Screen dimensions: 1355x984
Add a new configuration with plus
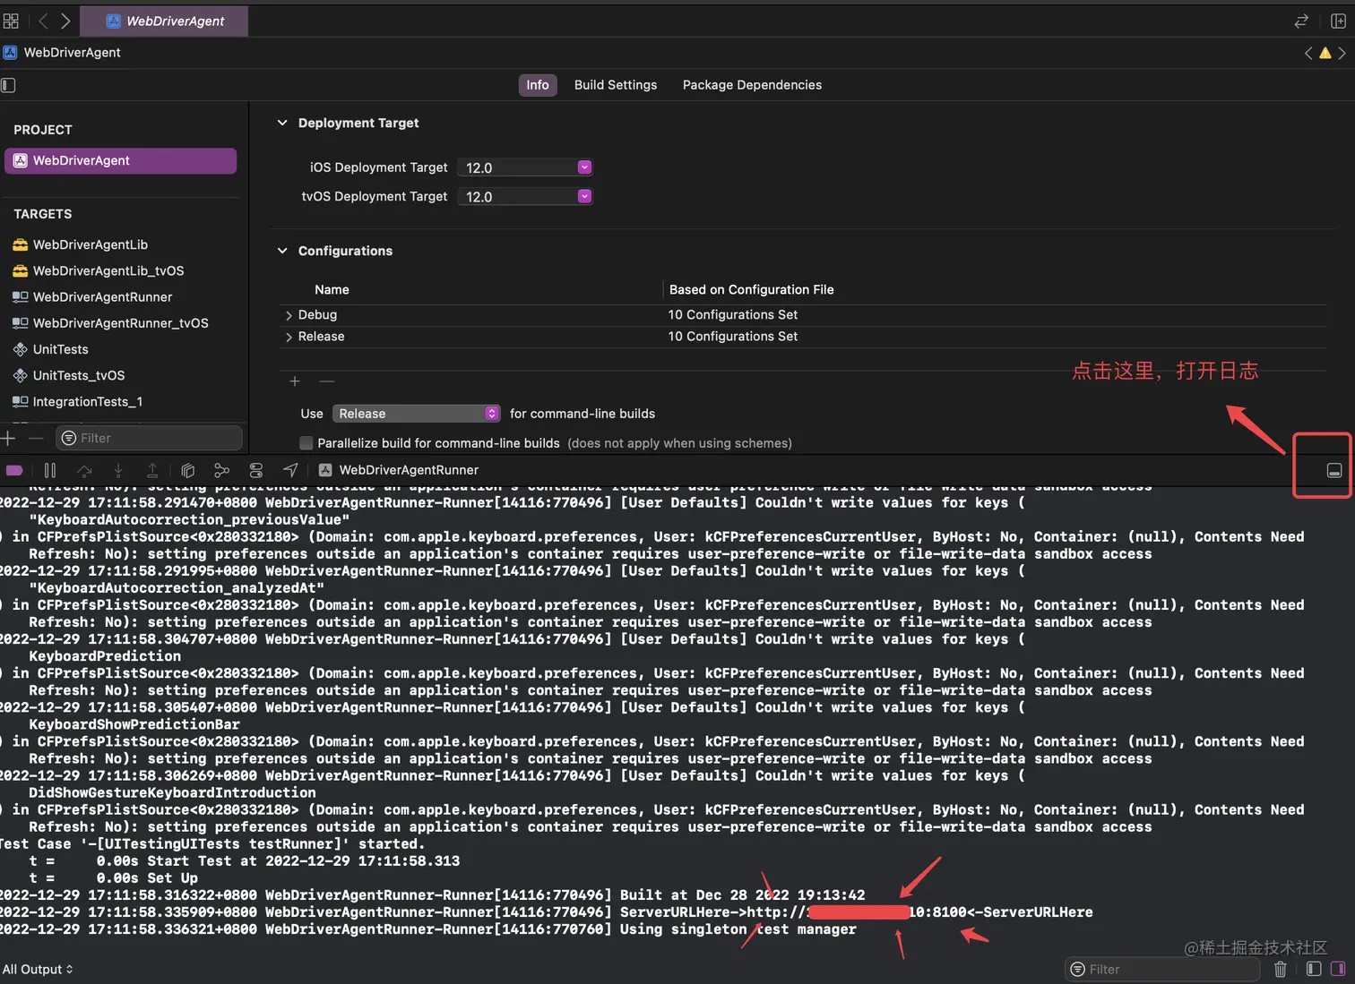294,381
